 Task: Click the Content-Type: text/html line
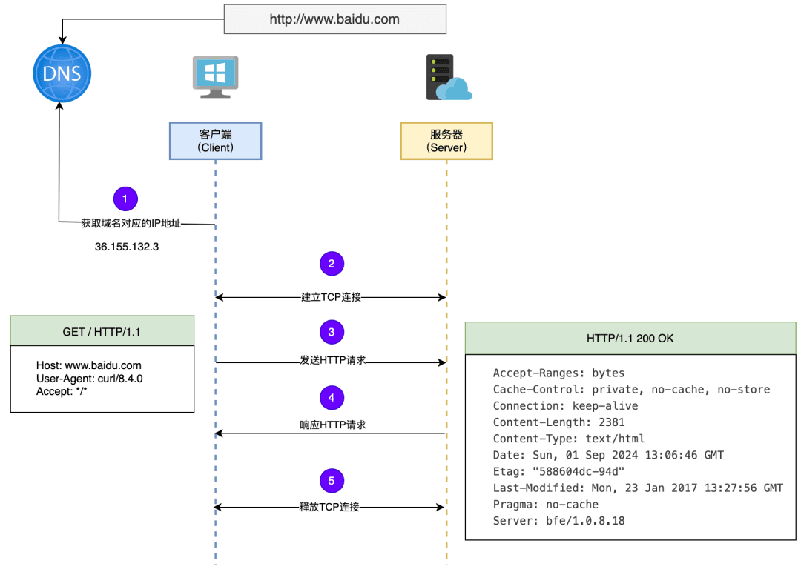coord(569,439)
